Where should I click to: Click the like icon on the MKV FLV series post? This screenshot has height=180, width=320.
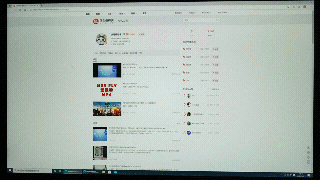coord(124,93)
